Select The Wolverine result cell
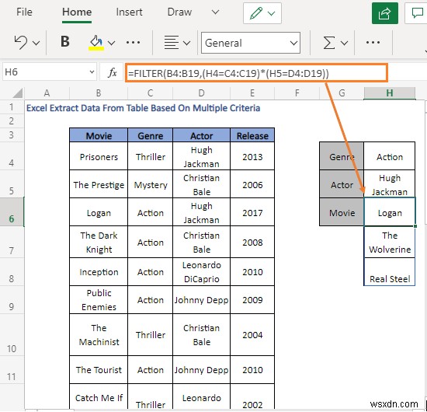 click(x=390, y=242)
